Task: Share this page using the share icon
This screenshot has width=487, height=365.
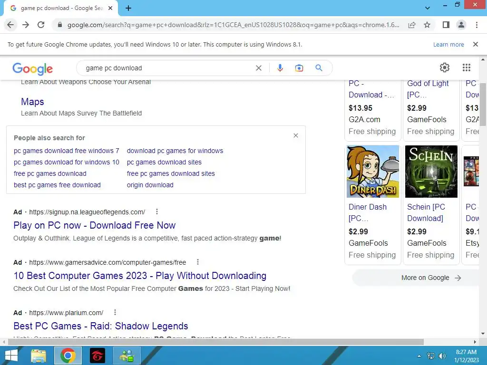Action: pyautogui.click(x=412, y=25)
